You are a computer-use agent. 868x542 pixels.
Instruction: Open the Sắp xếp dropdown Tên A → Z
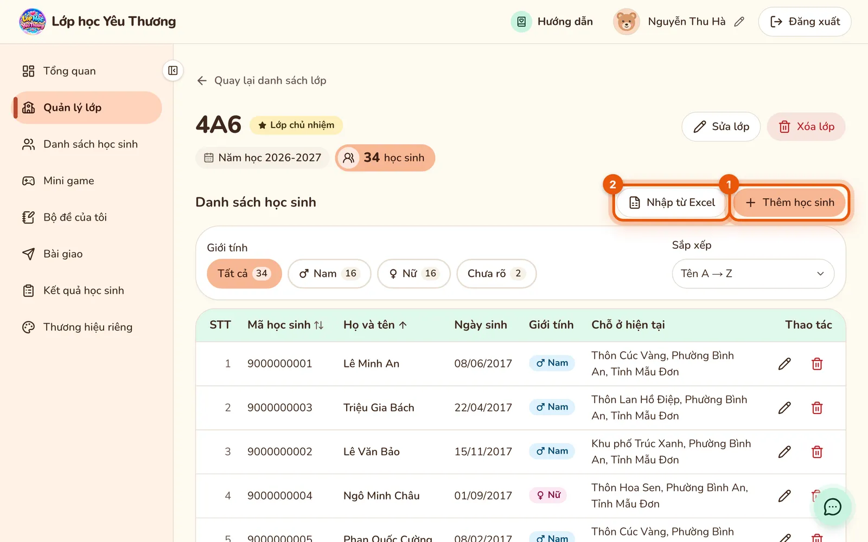coord(753,274)
